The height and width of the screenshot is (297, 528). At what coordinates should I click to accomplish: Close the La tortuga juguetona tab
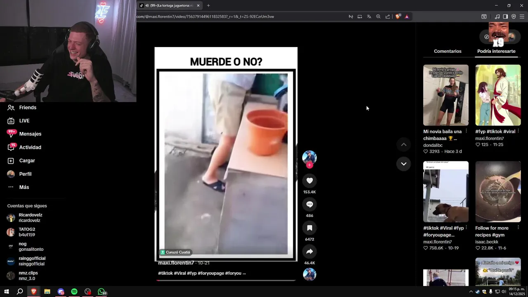(x=198, y=5)
